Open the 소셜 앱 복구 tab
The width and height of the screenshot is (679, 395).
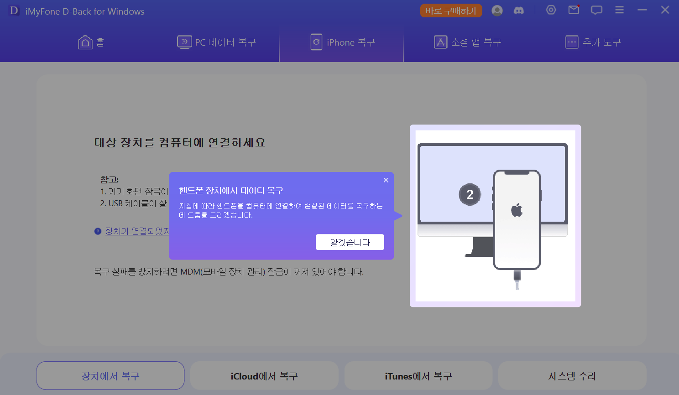tap(468, 42)
